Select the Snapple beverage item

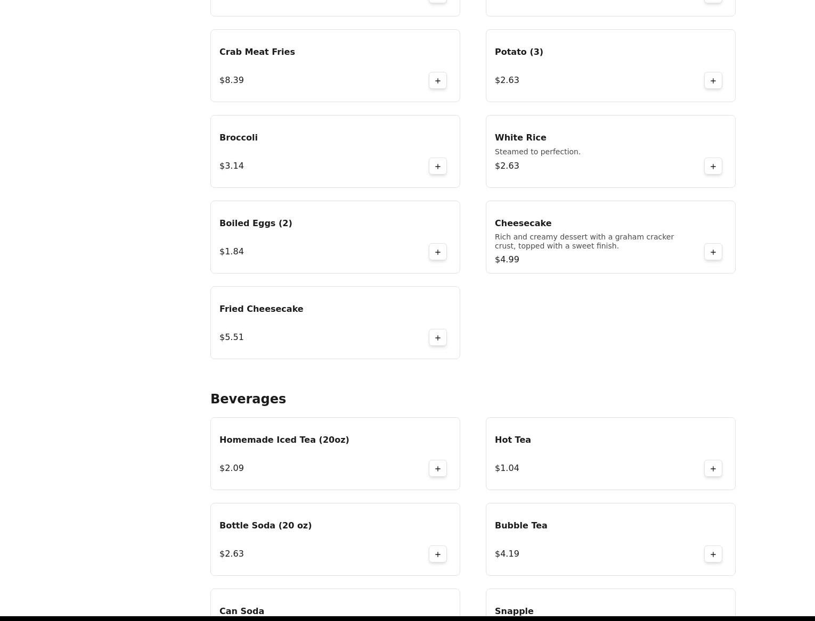coord(610,605)
